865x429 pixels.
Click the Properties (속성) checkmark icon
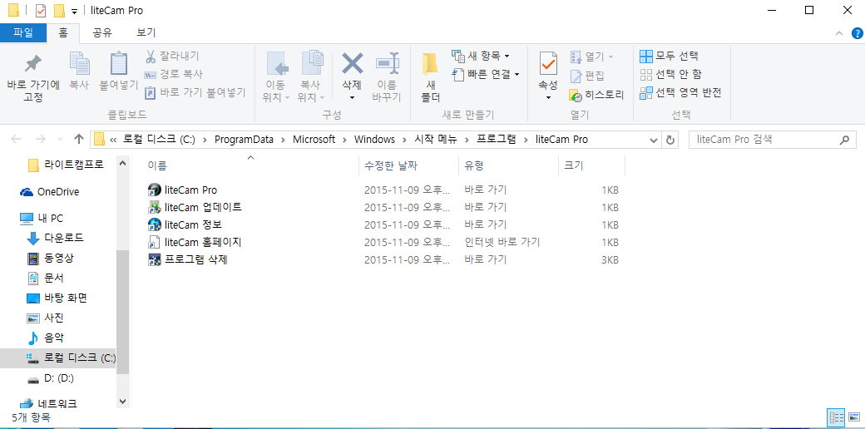point(548,65)
